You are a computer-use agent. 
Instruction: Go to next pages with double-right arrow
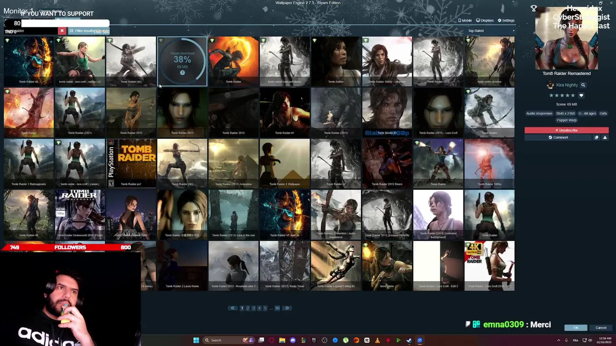[x=287, y=308]
